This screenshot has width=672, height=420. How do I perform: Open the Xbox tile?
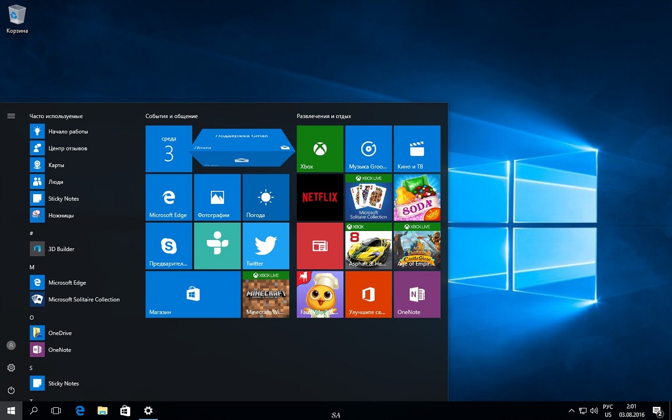[x=320, y=149]
